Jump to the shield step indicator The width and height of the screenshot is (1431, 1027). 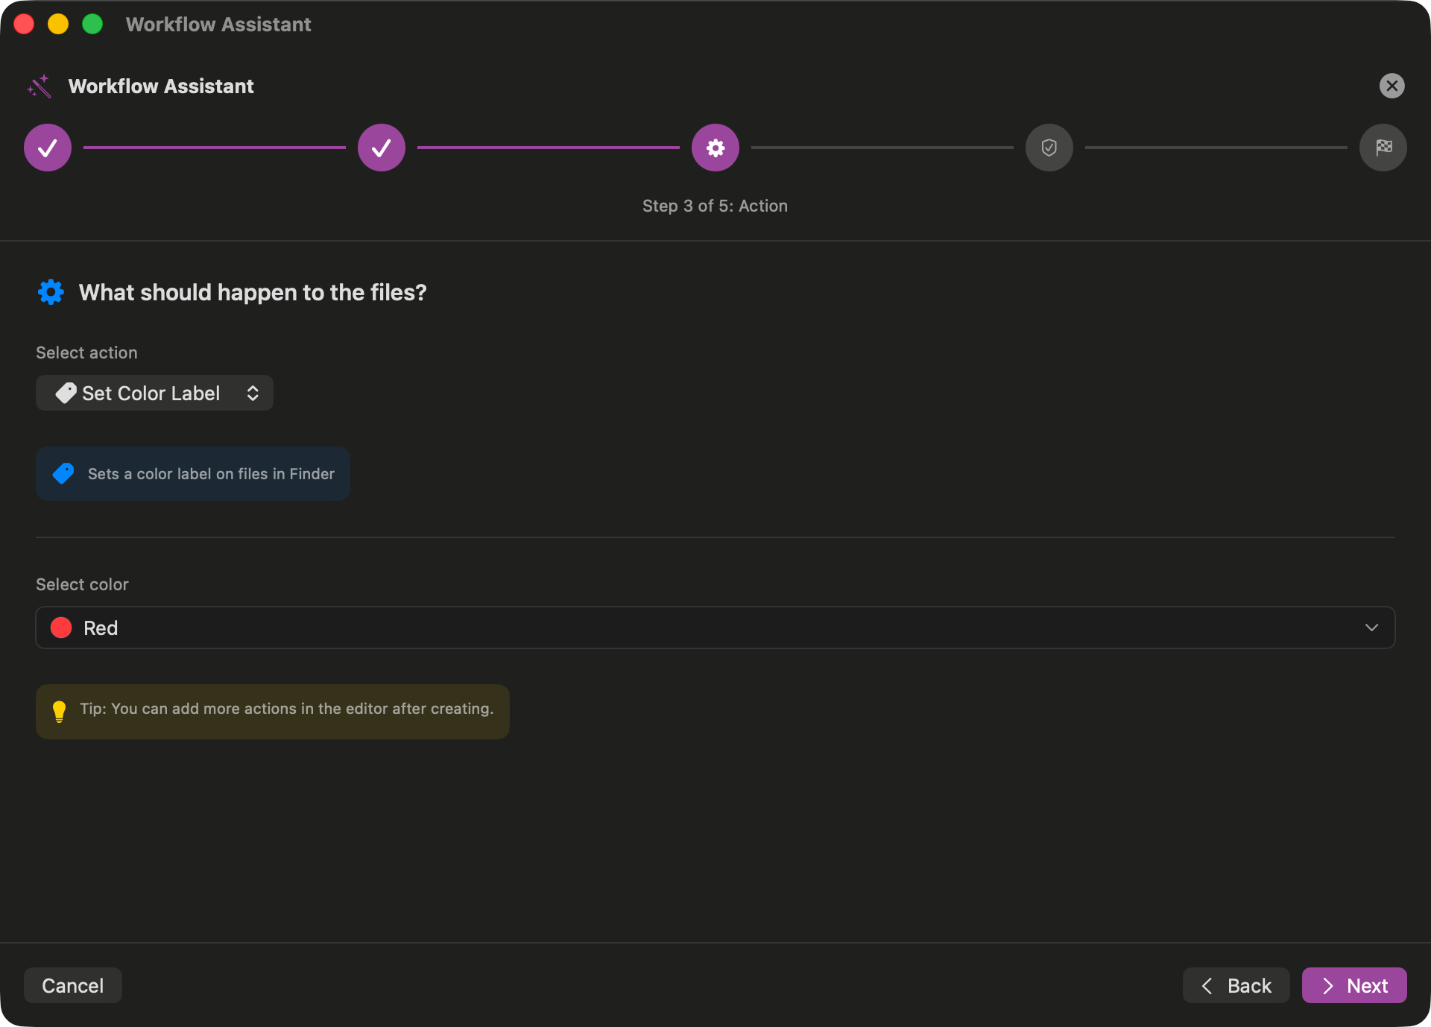click(1049, 148)
